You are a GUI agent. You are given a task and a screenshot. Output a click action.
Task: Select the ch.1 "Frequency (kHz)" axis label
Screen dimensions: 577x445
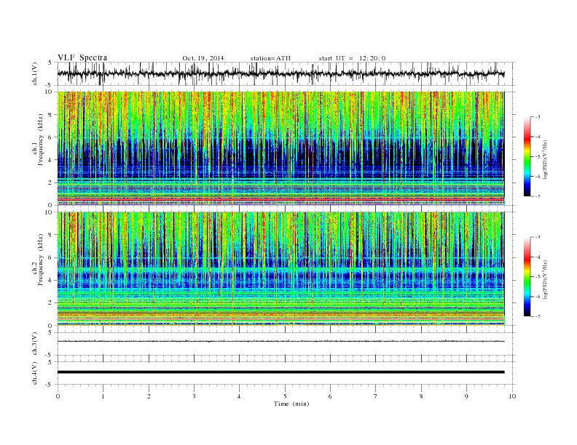[42, 140]
